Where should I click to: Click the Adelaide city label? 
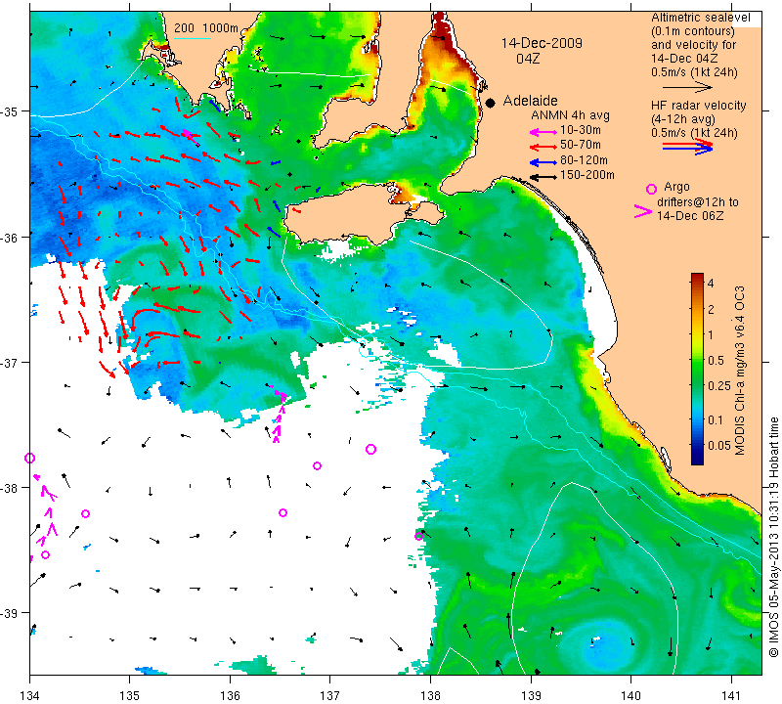point(530,101)
